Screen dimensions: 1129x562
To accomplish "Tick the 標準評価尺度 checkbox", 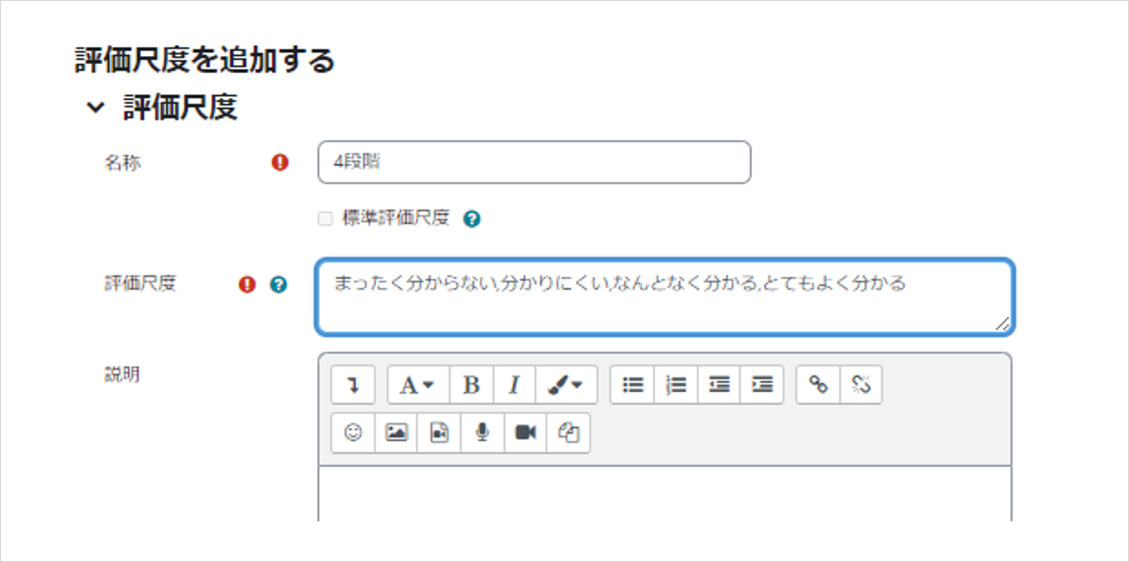I will point(325,218).
